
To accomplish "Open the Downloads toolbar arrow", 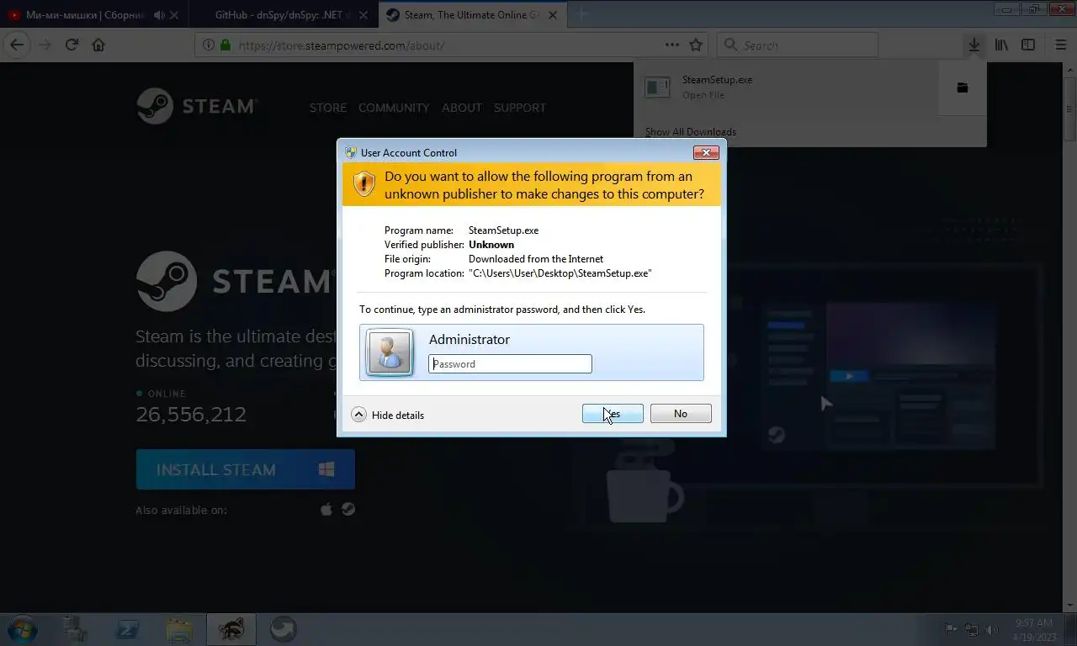I will tap(974, 45).
